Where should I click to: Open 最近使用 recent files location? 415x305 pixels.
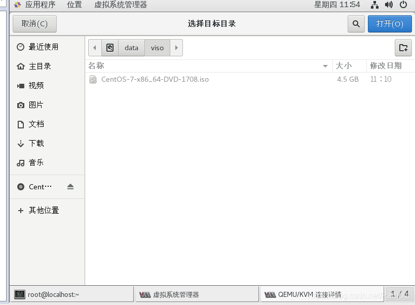47,47
